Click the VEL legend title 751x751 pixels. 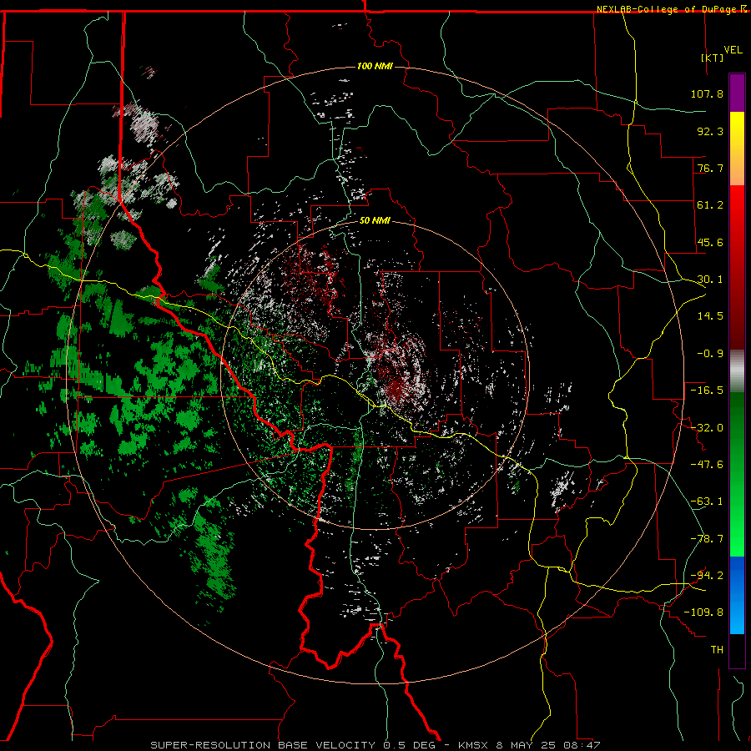[x=733, y=49]
